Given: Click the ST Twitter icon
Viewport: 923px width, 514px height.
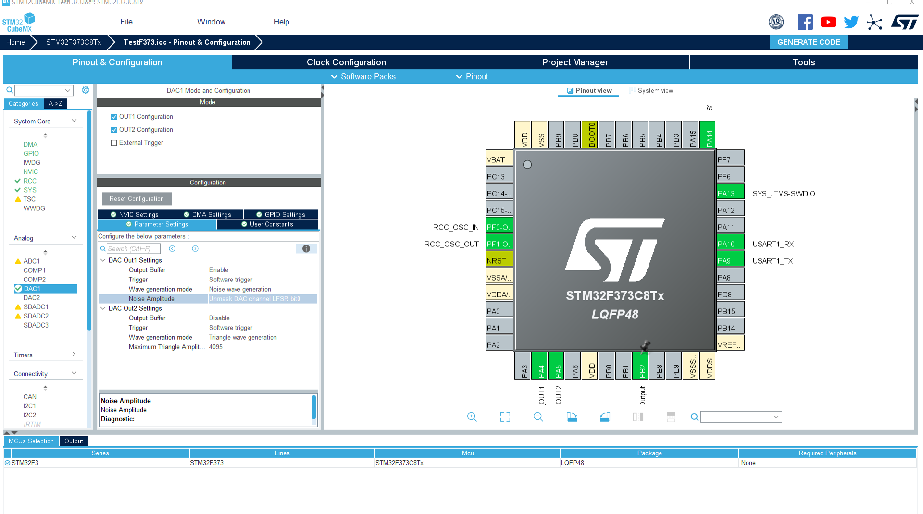Looking at the screenshot, I should click(851, 22).
